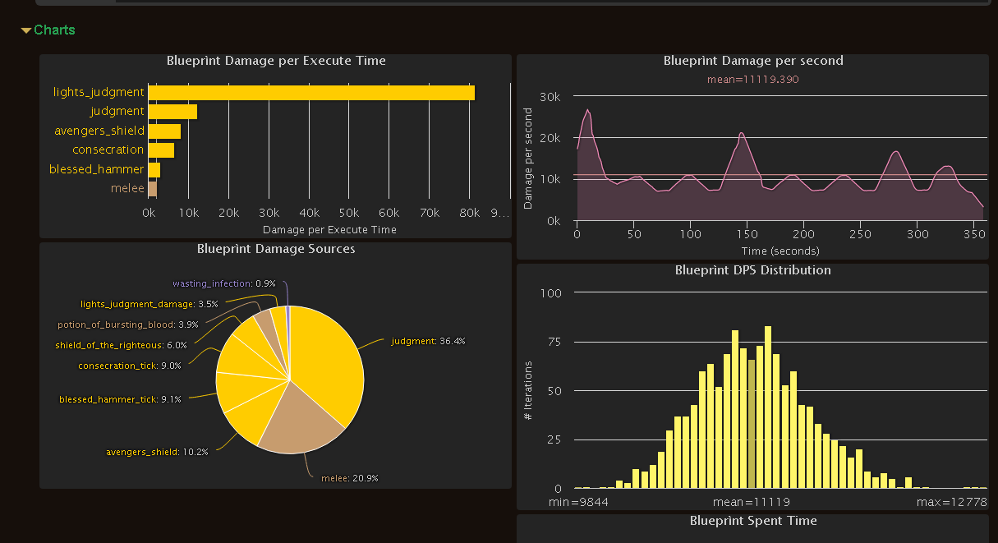Click the blessed_hammer_tick 9.1% label
The height and width of the screenshot is (543, 998).
[120, 399]
